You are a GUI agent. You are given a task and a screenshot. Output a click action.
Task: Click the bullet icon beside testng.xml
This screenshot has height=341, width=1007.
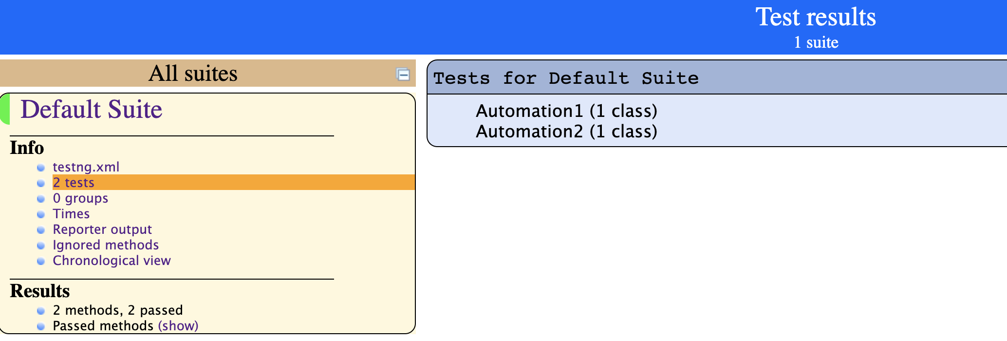coord(41,168)
